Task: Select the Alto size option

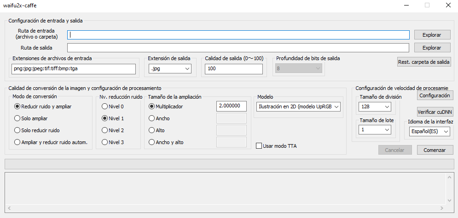Action: click(157, 130)
